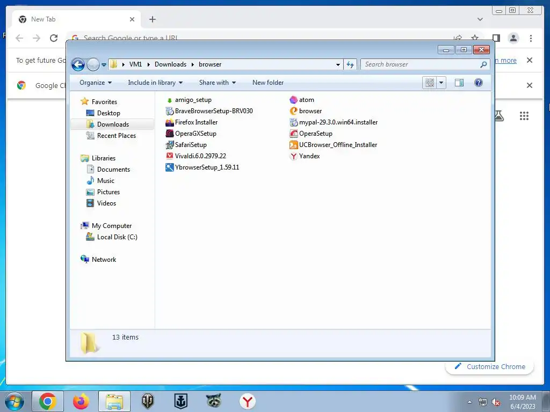550x412 pixels.
Task: Open the Windows Start menu
Action: tap(15, 401)
